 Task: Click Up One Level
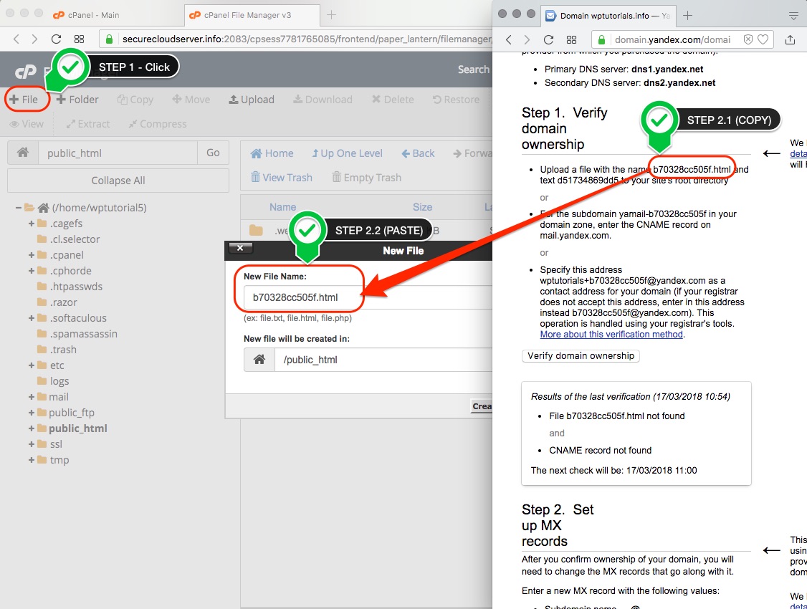click(x=348, y=153)
